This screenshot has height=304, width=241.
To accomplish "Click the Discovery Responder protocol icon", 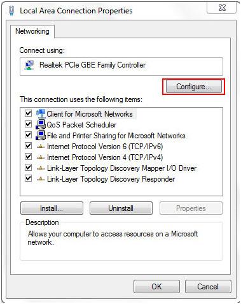I will [x=41, y=179].
